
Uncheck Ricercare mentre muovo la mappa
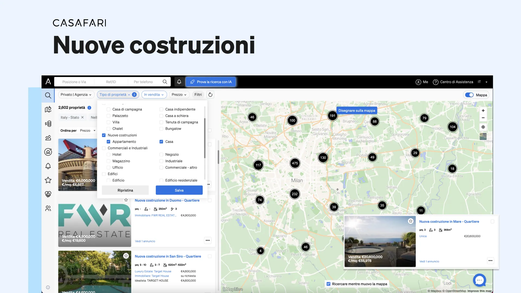coord(328,284)
